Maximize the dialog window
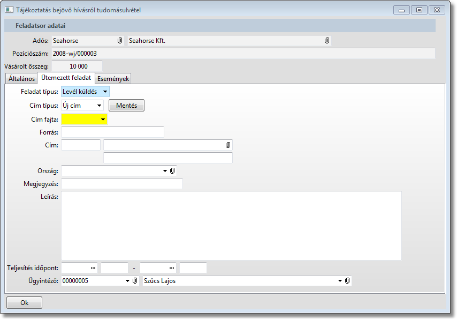Screen dimensions: 457x320 click(419, 10)
